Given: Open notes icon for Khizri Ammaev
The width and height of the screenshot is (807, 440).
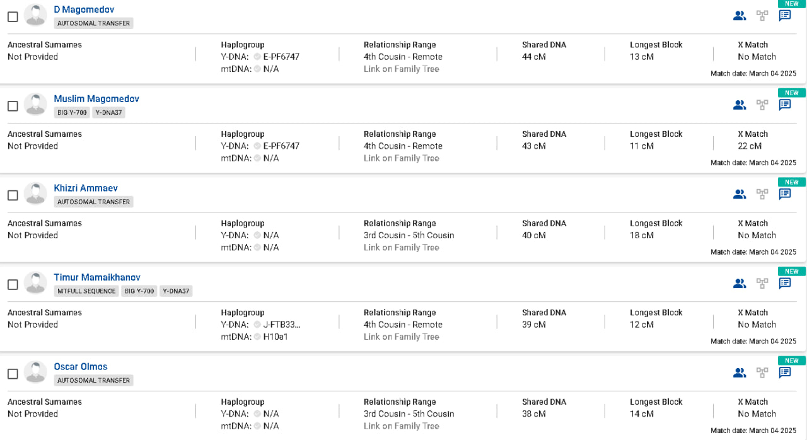Looking at the screenshot, I should tap(785, 194).
